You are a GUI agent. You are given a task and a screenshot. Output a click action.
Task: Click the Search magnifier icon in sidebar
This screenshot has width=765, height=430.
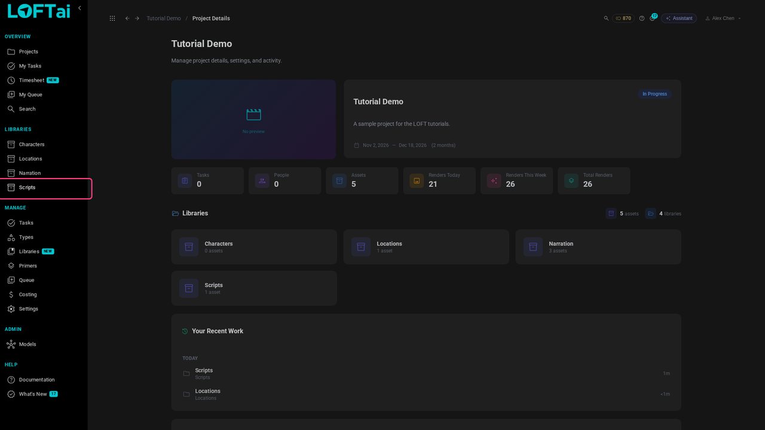11,109
